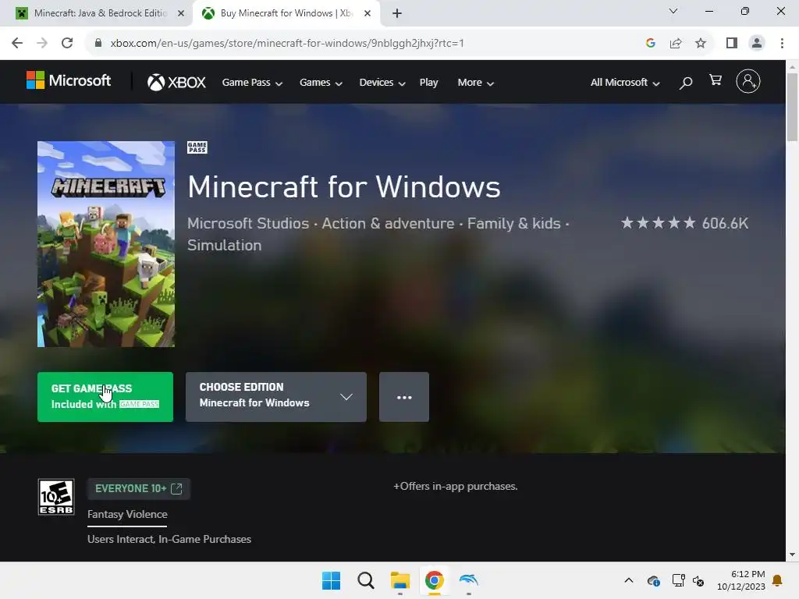Close the Minecraft Java & Bedrock tab
Screen dimensions: 799x599
pos(181,13)
